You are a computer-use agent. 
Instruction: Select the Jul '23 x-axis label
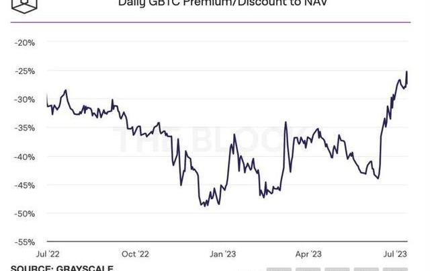[395, 254]
